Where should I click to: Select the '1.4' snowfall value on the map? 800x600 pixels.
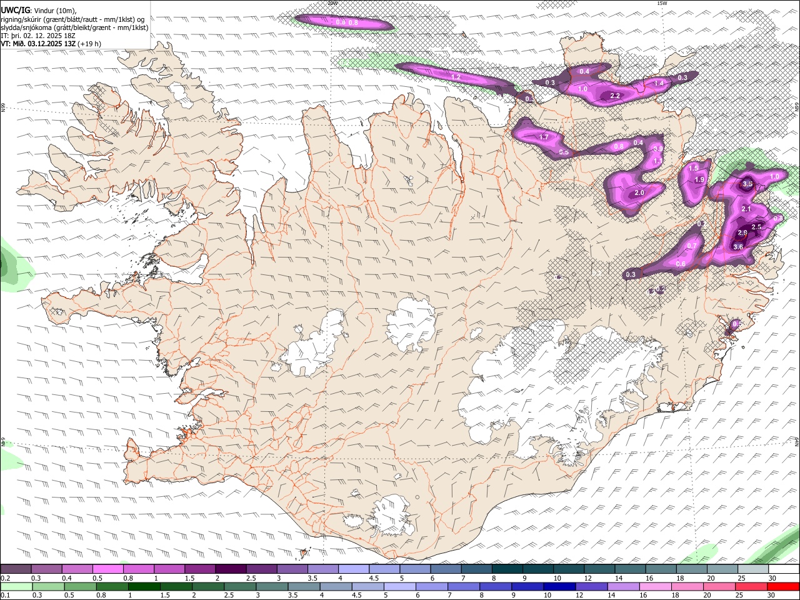(659, 83)
